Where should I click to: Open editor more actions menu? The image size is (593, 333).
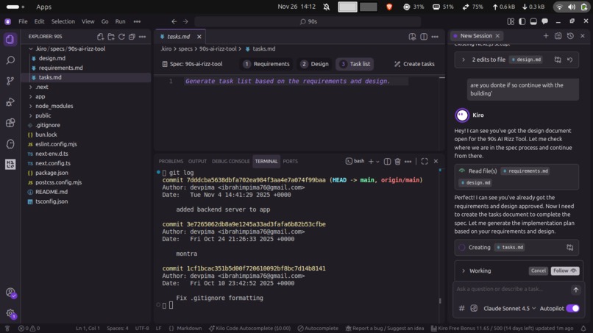(435, 37)
